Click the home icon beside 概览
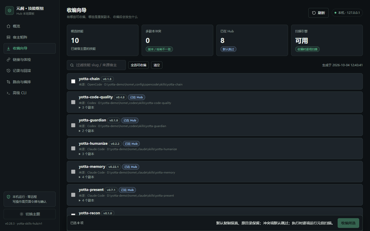The height and width of the screenshot is (231, 370). click(x=8, y=26)
